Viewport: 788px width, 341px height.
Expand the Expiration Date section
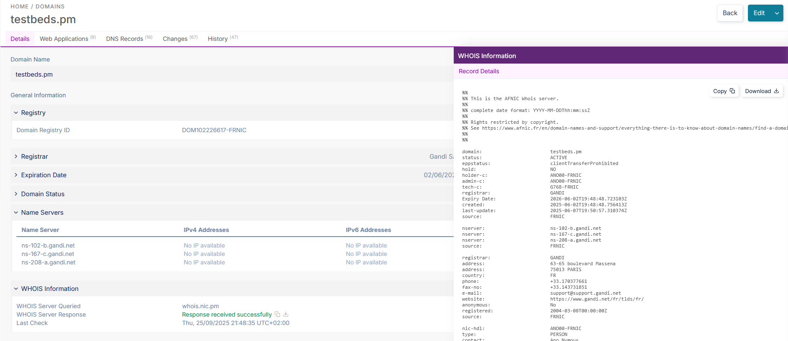[x=16, y=175]
